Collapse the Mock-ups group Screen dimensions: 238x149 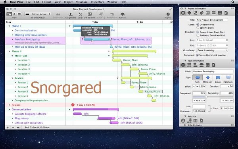(12, 56)
